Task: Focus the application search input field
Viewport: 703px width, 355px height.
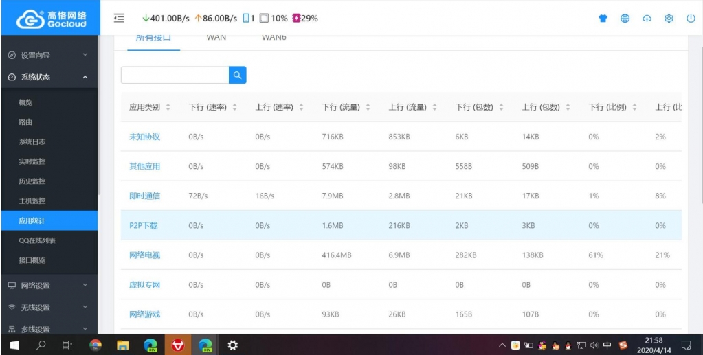Action: (x=175, y=75)
